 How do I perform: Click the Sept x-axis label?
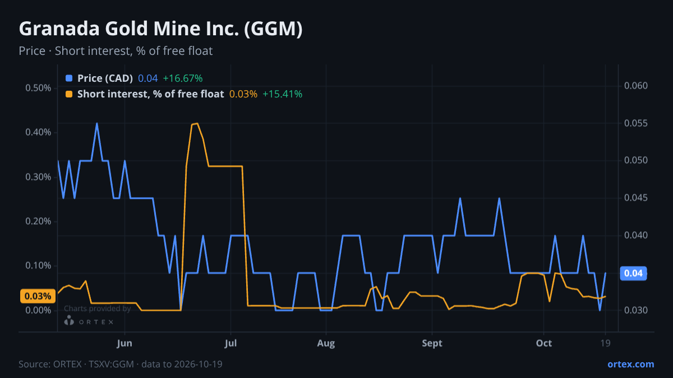[x=432, y=343]
